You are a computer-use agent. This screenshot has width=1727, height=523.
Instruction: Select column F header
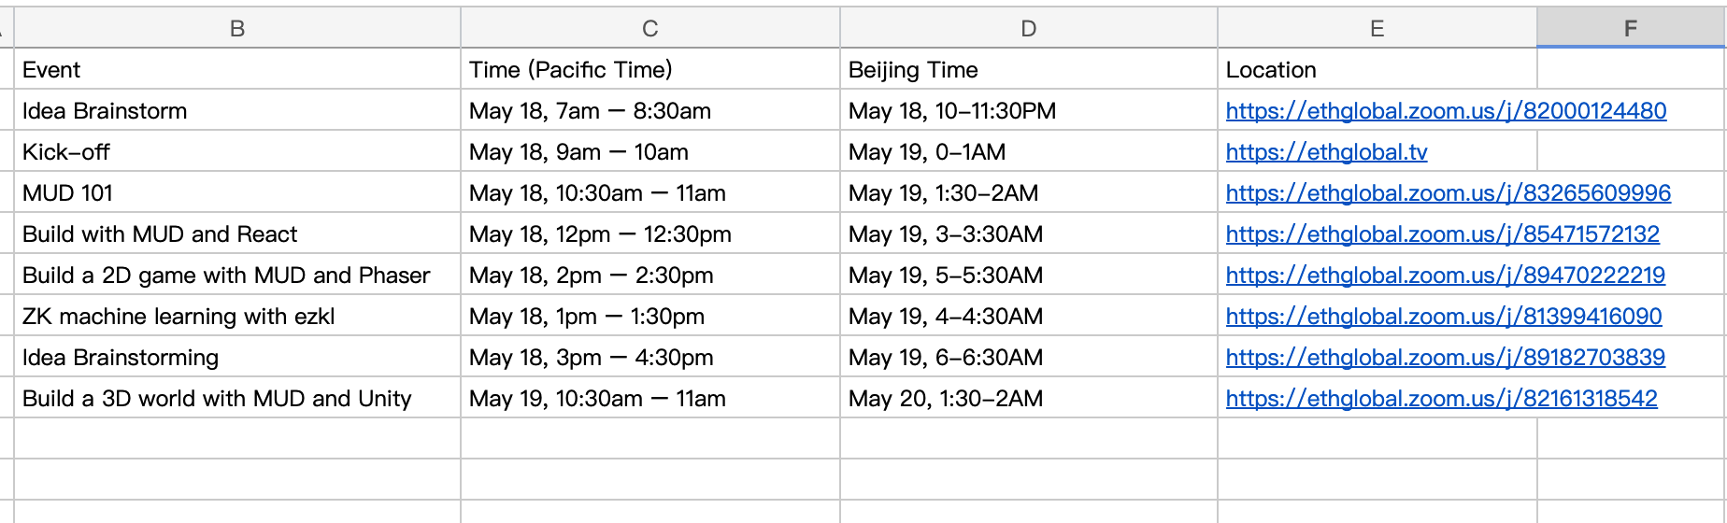click(1630, 29)
